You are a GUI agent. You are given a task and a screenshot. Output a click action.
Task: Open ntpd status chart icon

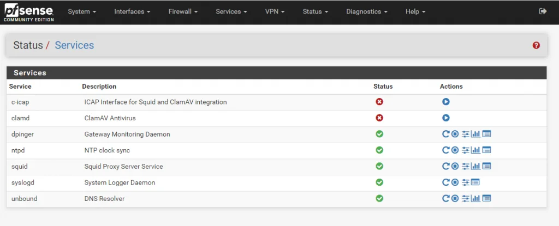click(475, 150)
